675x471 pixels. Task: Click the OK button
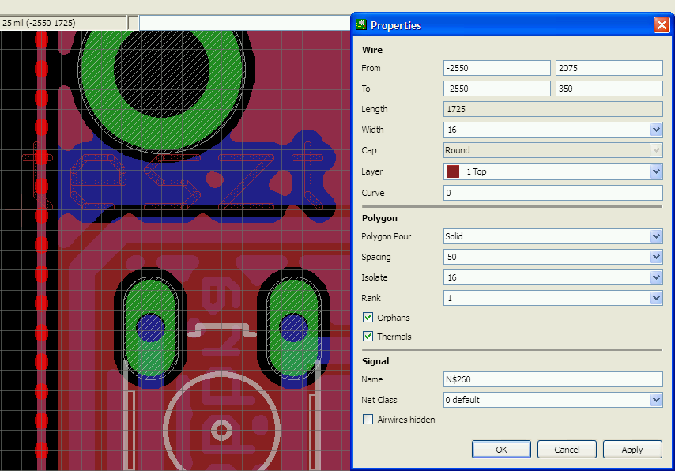(x=501, y=450)
